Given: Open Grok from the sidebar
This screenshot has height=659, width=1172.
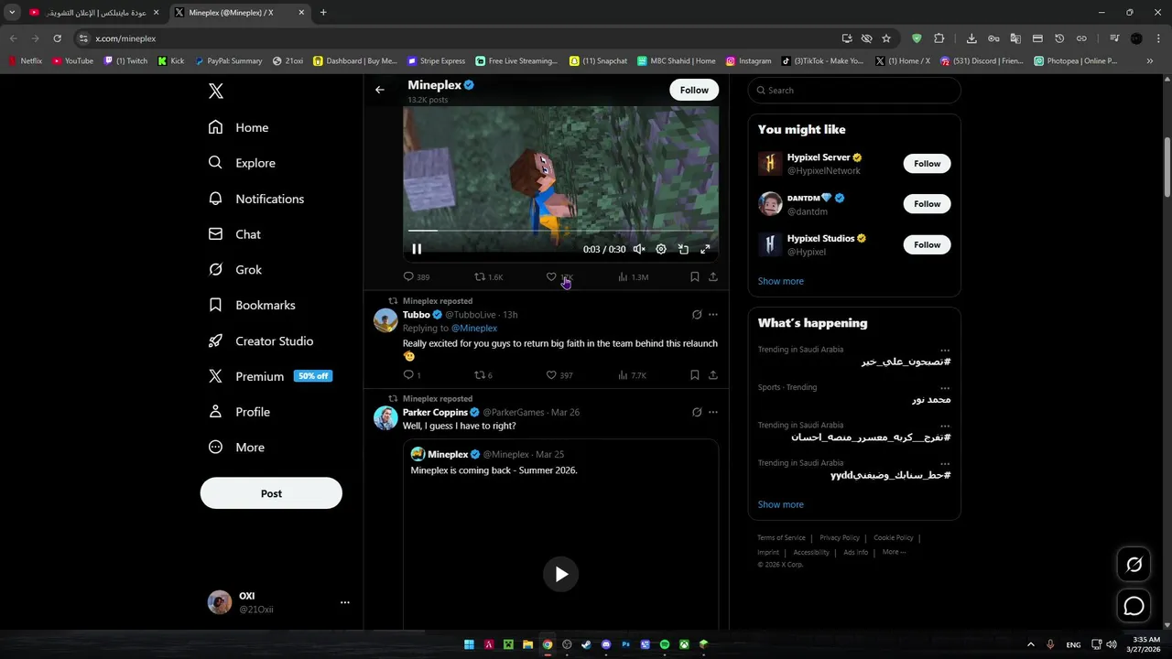Looking at the screenshot, I should tap(235, 270).
